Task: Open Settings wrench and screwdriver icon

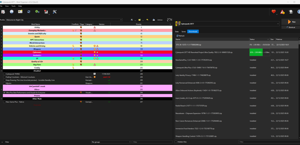Action: (54, 12)
